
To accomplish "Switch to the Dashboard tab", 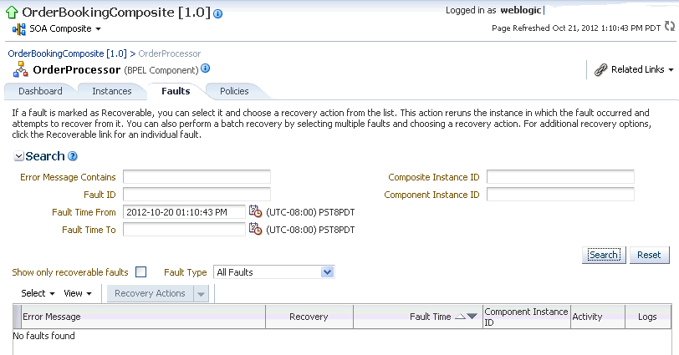I will point(40,91).
